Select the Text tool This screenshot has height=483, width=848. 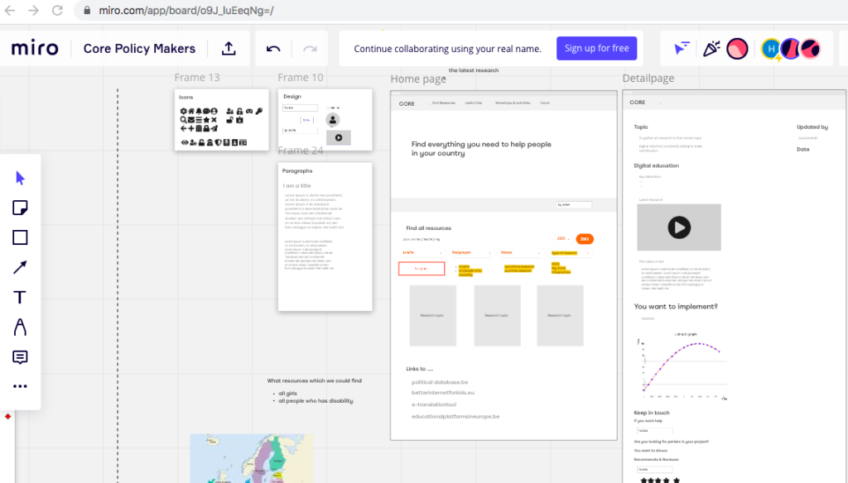click(21, 298)
